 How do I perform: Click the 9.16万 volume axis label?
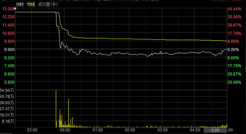click(x=8, y=121)
